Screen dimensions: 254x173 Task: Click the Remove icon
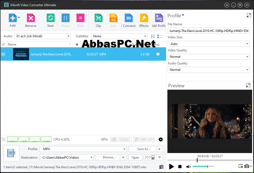[x=31, y=18]
